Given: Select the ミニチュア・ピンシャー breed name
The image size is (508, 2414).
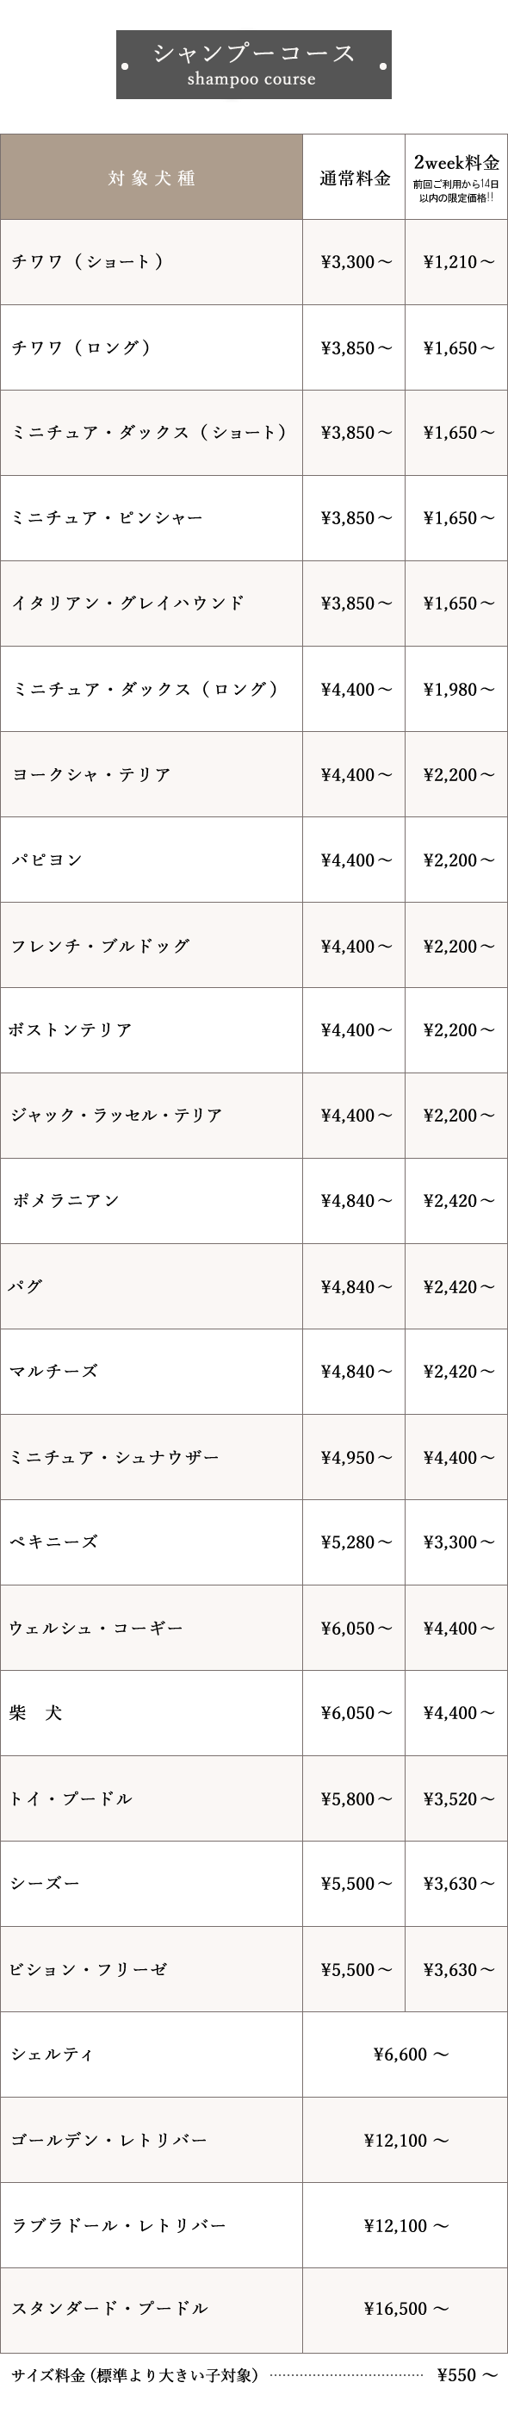Looking at the screenshot, I should click(x=107, y=518).
